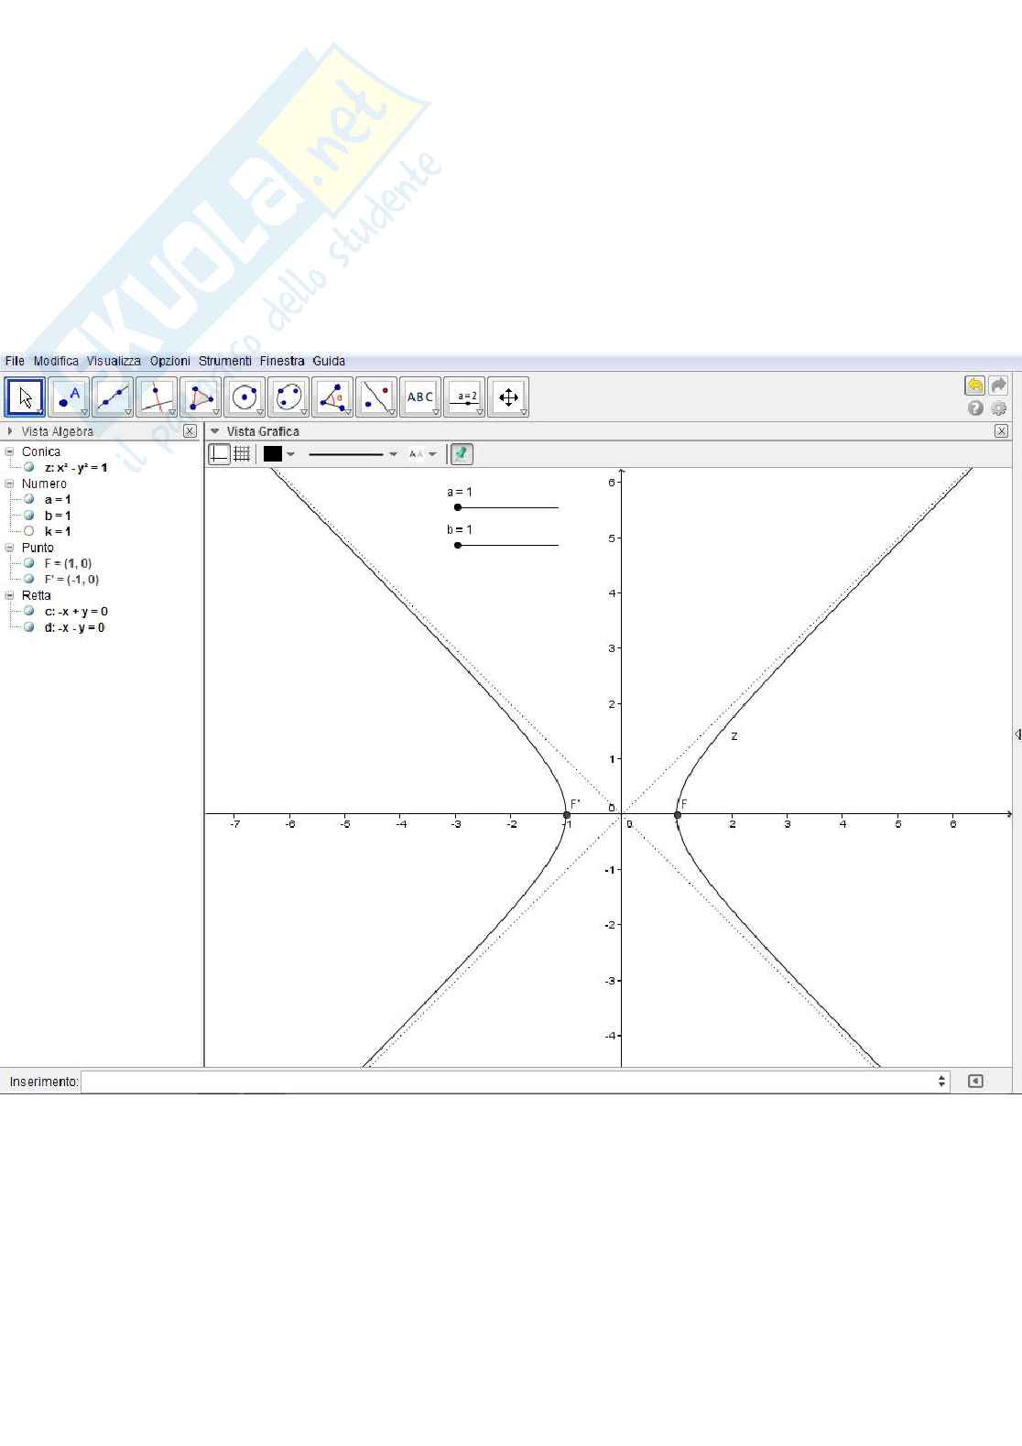Viewport: 1022px width, 1446px height.
Task: Click the Inserimento input field
Action: 513,1082
